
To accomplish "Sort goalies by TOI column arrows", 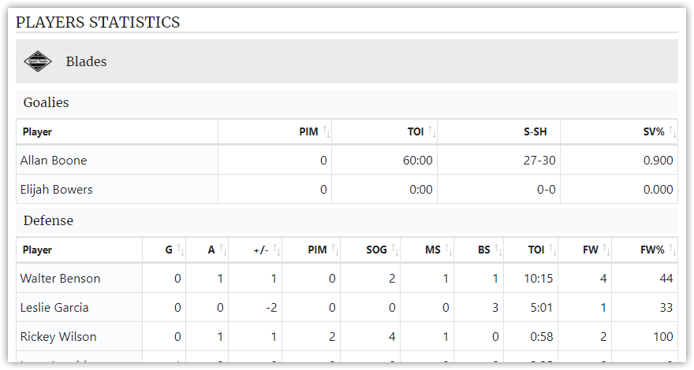I will coord(432,131).
